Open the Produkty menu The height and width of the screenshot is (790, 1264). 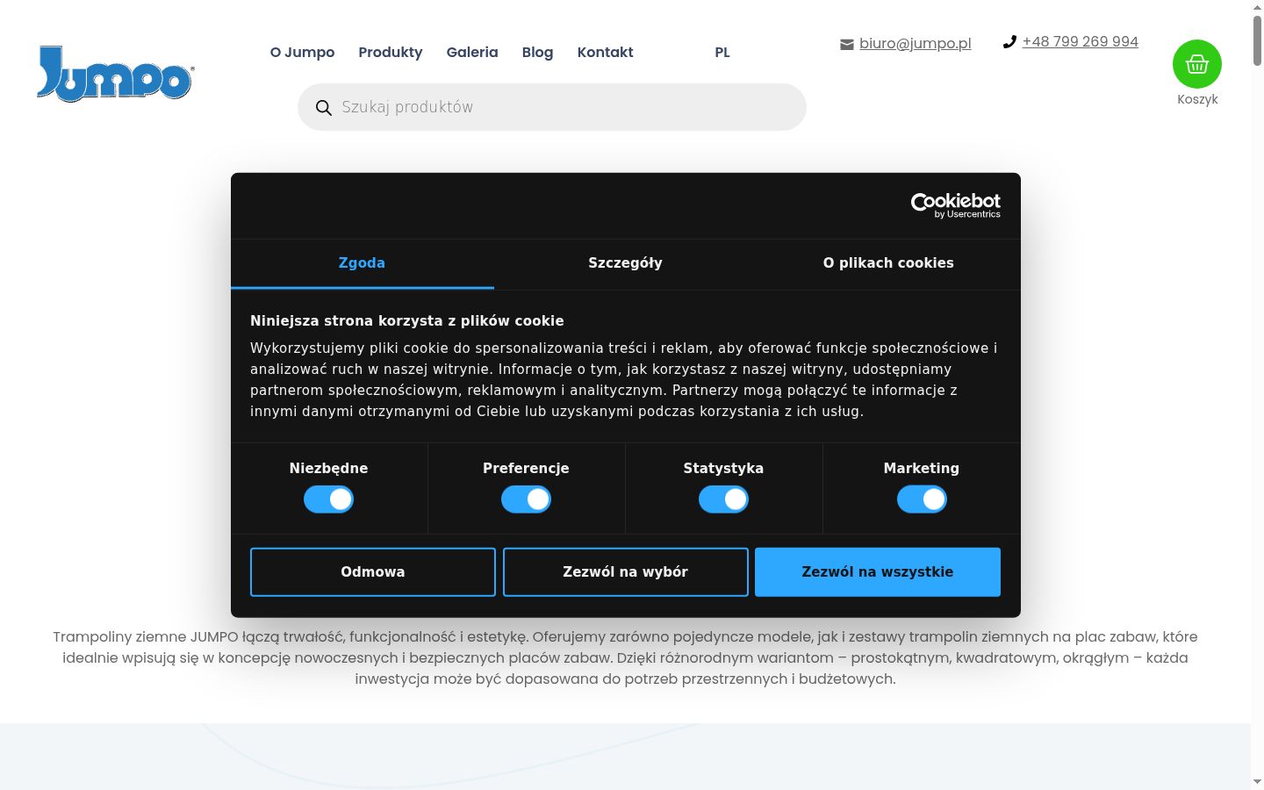[x=391, y=53]
